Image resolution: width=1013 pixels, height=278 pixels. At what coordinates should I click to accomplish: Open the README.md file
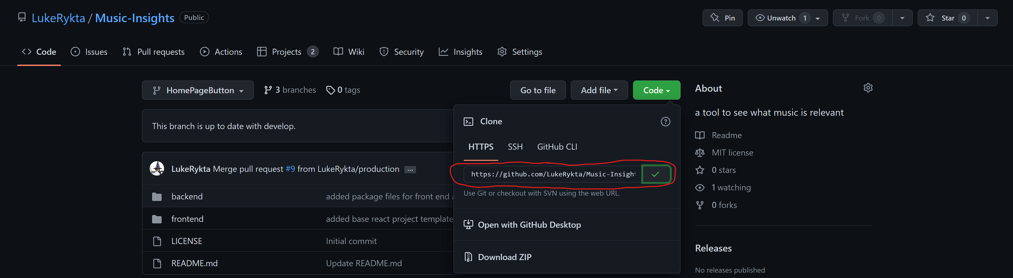[x=194, y=263]
